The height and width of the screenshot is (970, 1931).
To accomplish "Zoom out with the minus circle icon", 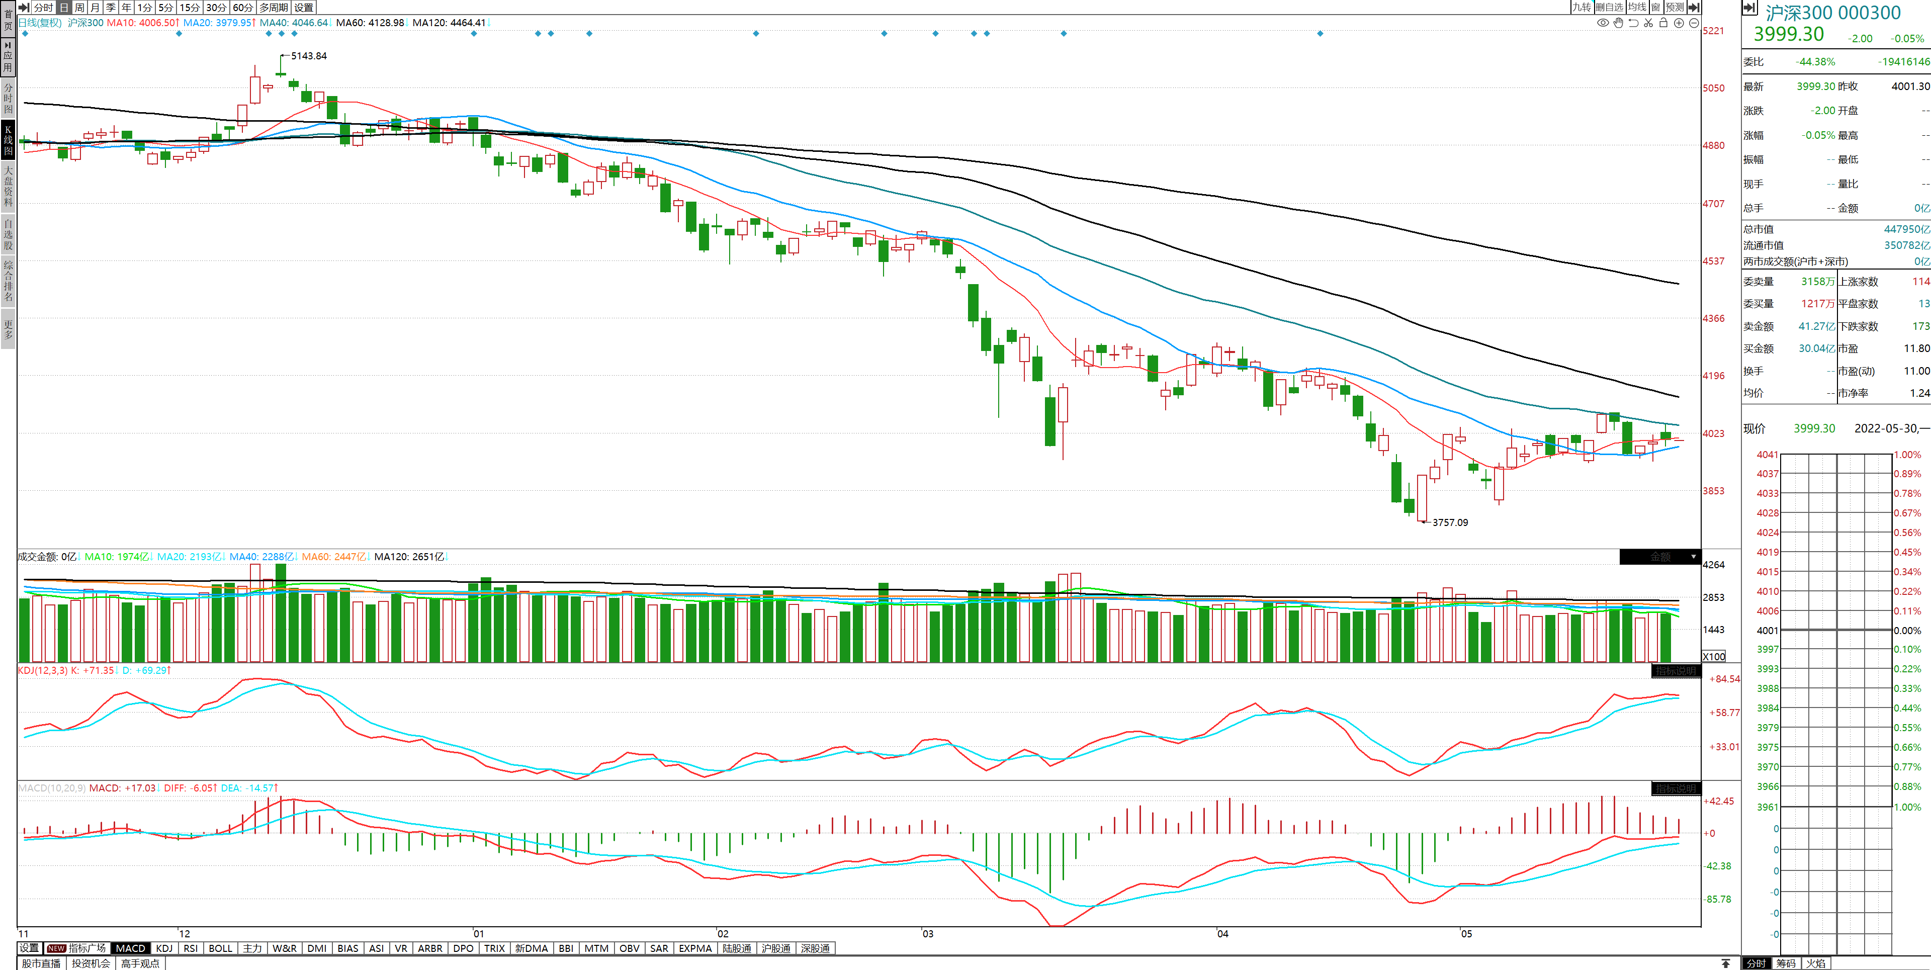I will click(x=1693, y=23).
